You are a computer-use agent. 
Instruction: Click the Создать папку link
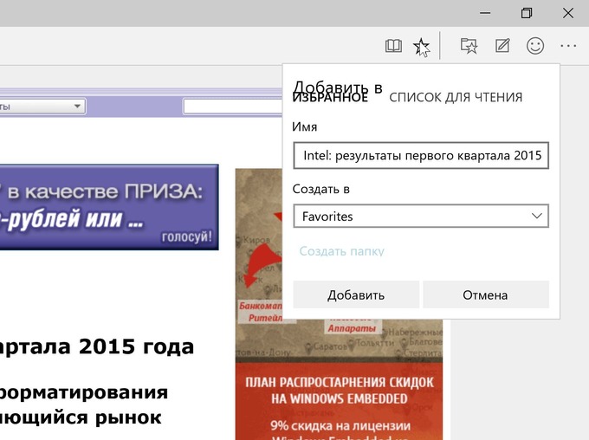(341, 251)
